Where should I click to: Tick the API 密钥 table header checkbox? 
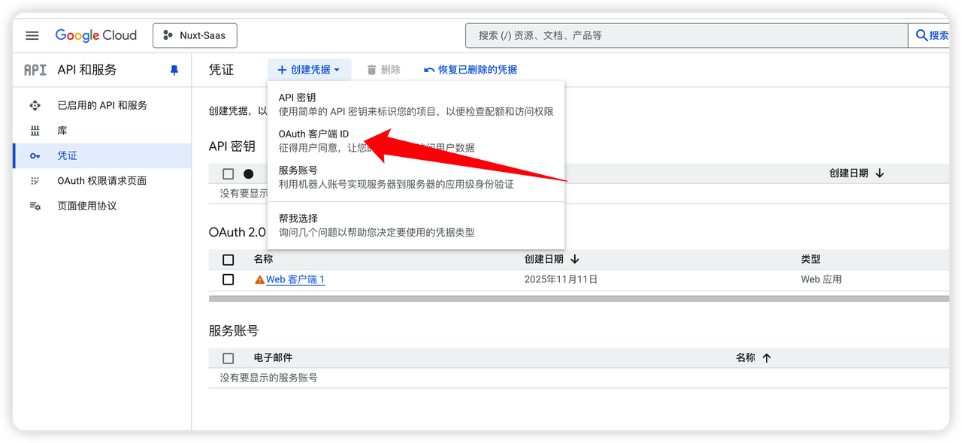[228, 173]
